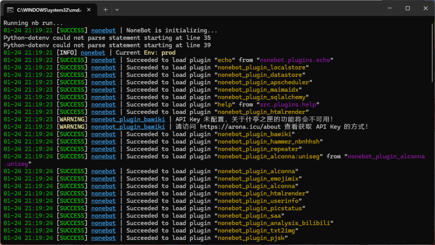Open nonebot link on localstore plugin line

click(x=104, y=68)
